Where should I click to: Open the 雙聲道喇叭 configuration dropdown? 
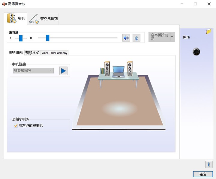[x=33, y=71]
